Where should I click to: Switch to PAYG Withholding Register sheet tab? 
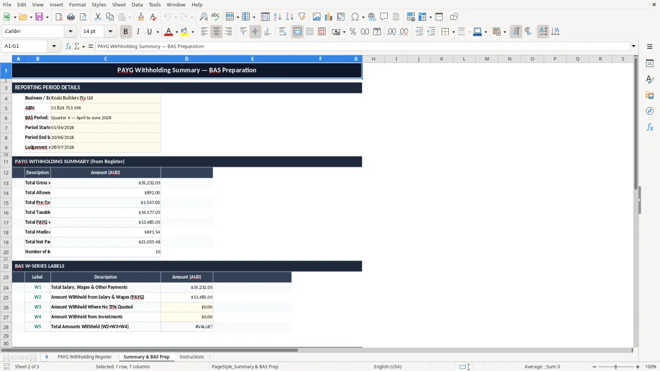coord(85,357)
